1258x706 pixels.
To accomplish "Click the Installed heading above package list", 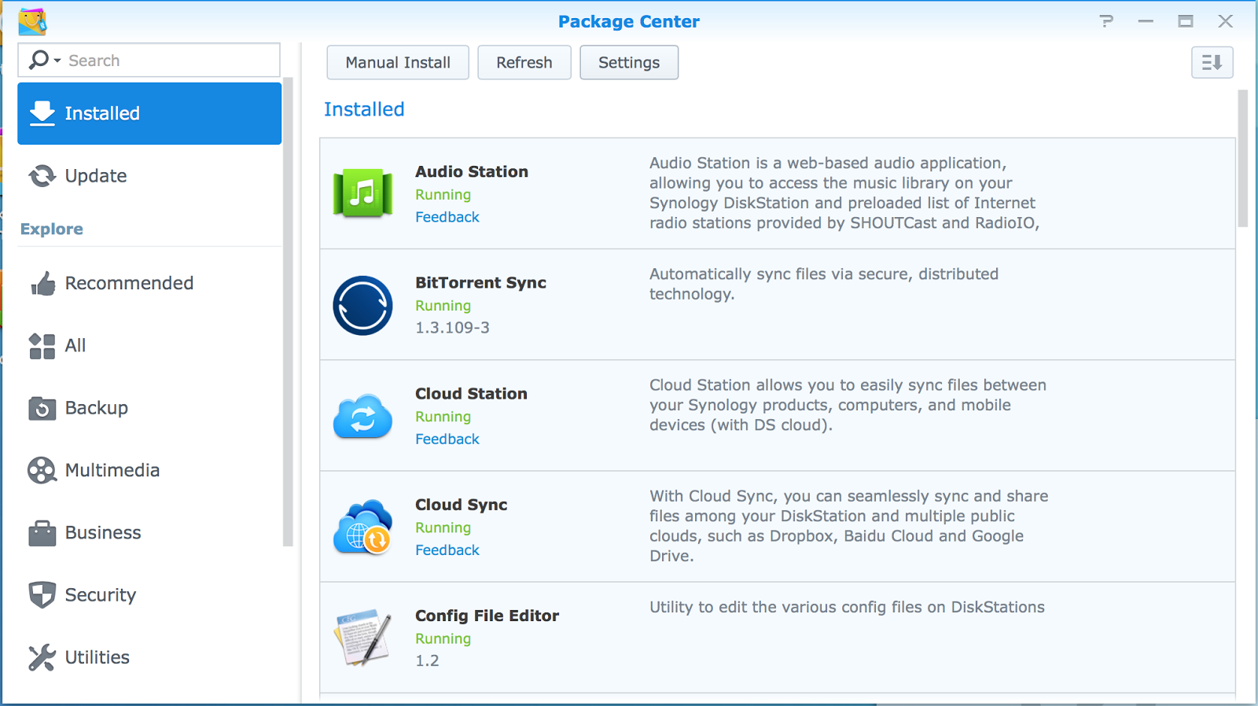I will click(364, 109).
